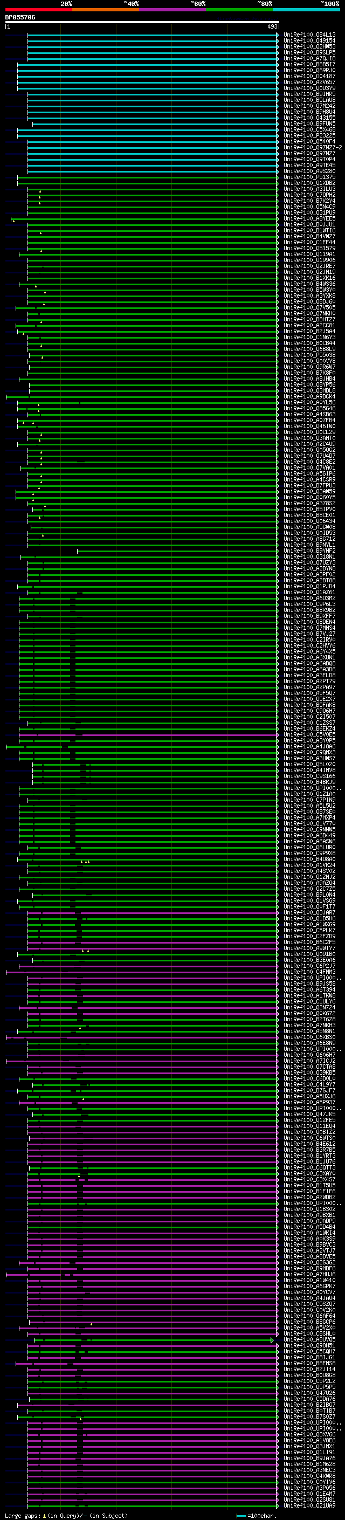Screen dimensions: 345x1520
Task: Pick the UniRef100_A5D4B4 sequence label
Action: point(309,1227)
